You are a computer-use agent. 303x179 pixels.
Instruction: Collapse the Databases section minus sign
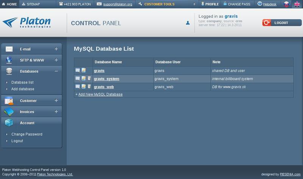(x=56, y=71)
